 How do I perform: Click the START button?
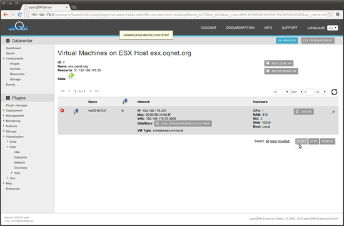pyautogui.click(x=301, y=141)
